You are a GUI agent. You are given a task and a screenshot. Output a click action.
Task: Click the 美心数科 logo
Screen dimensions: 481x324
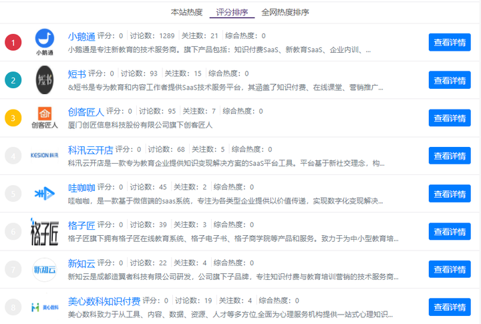point(45,307)
